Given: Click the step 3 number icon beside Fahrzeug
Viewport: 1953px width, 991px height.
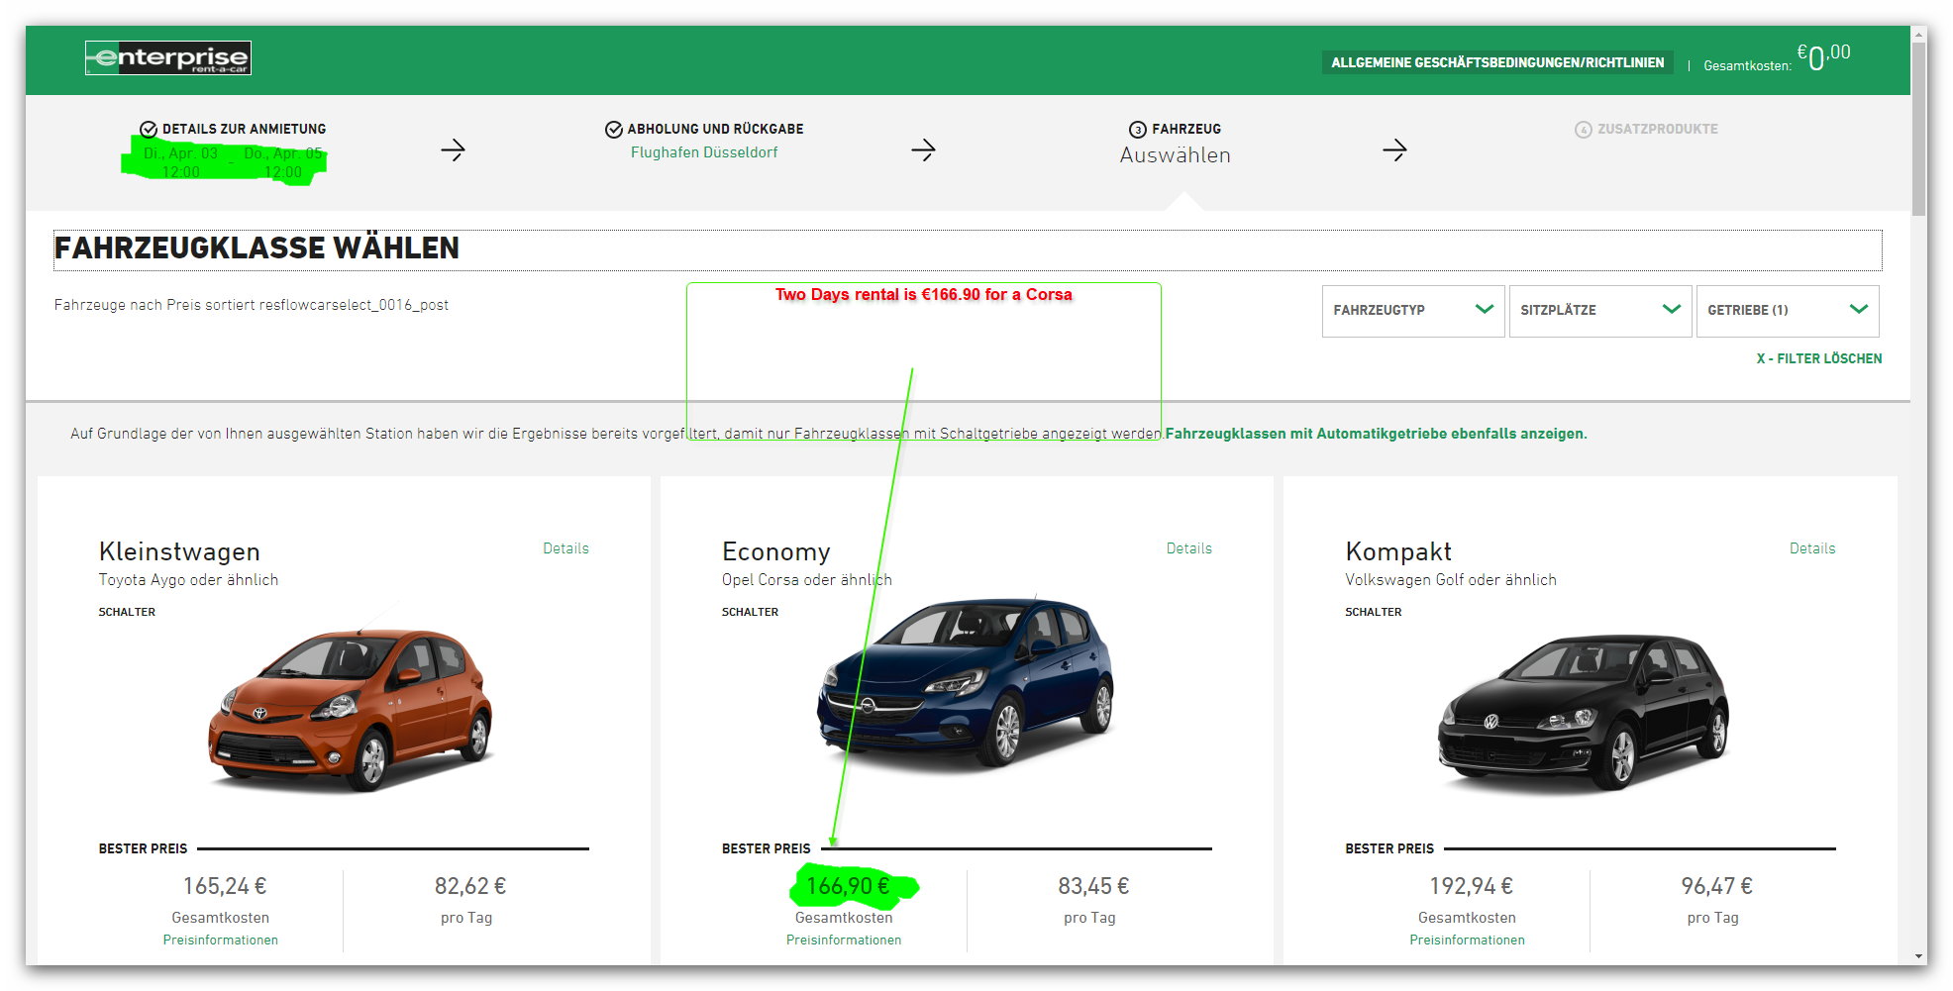Looking at the screenshot, I should pos(1138,130).
